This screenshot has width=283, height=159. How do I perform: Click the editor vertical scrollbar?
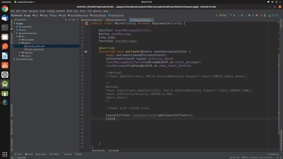point(279,94)
